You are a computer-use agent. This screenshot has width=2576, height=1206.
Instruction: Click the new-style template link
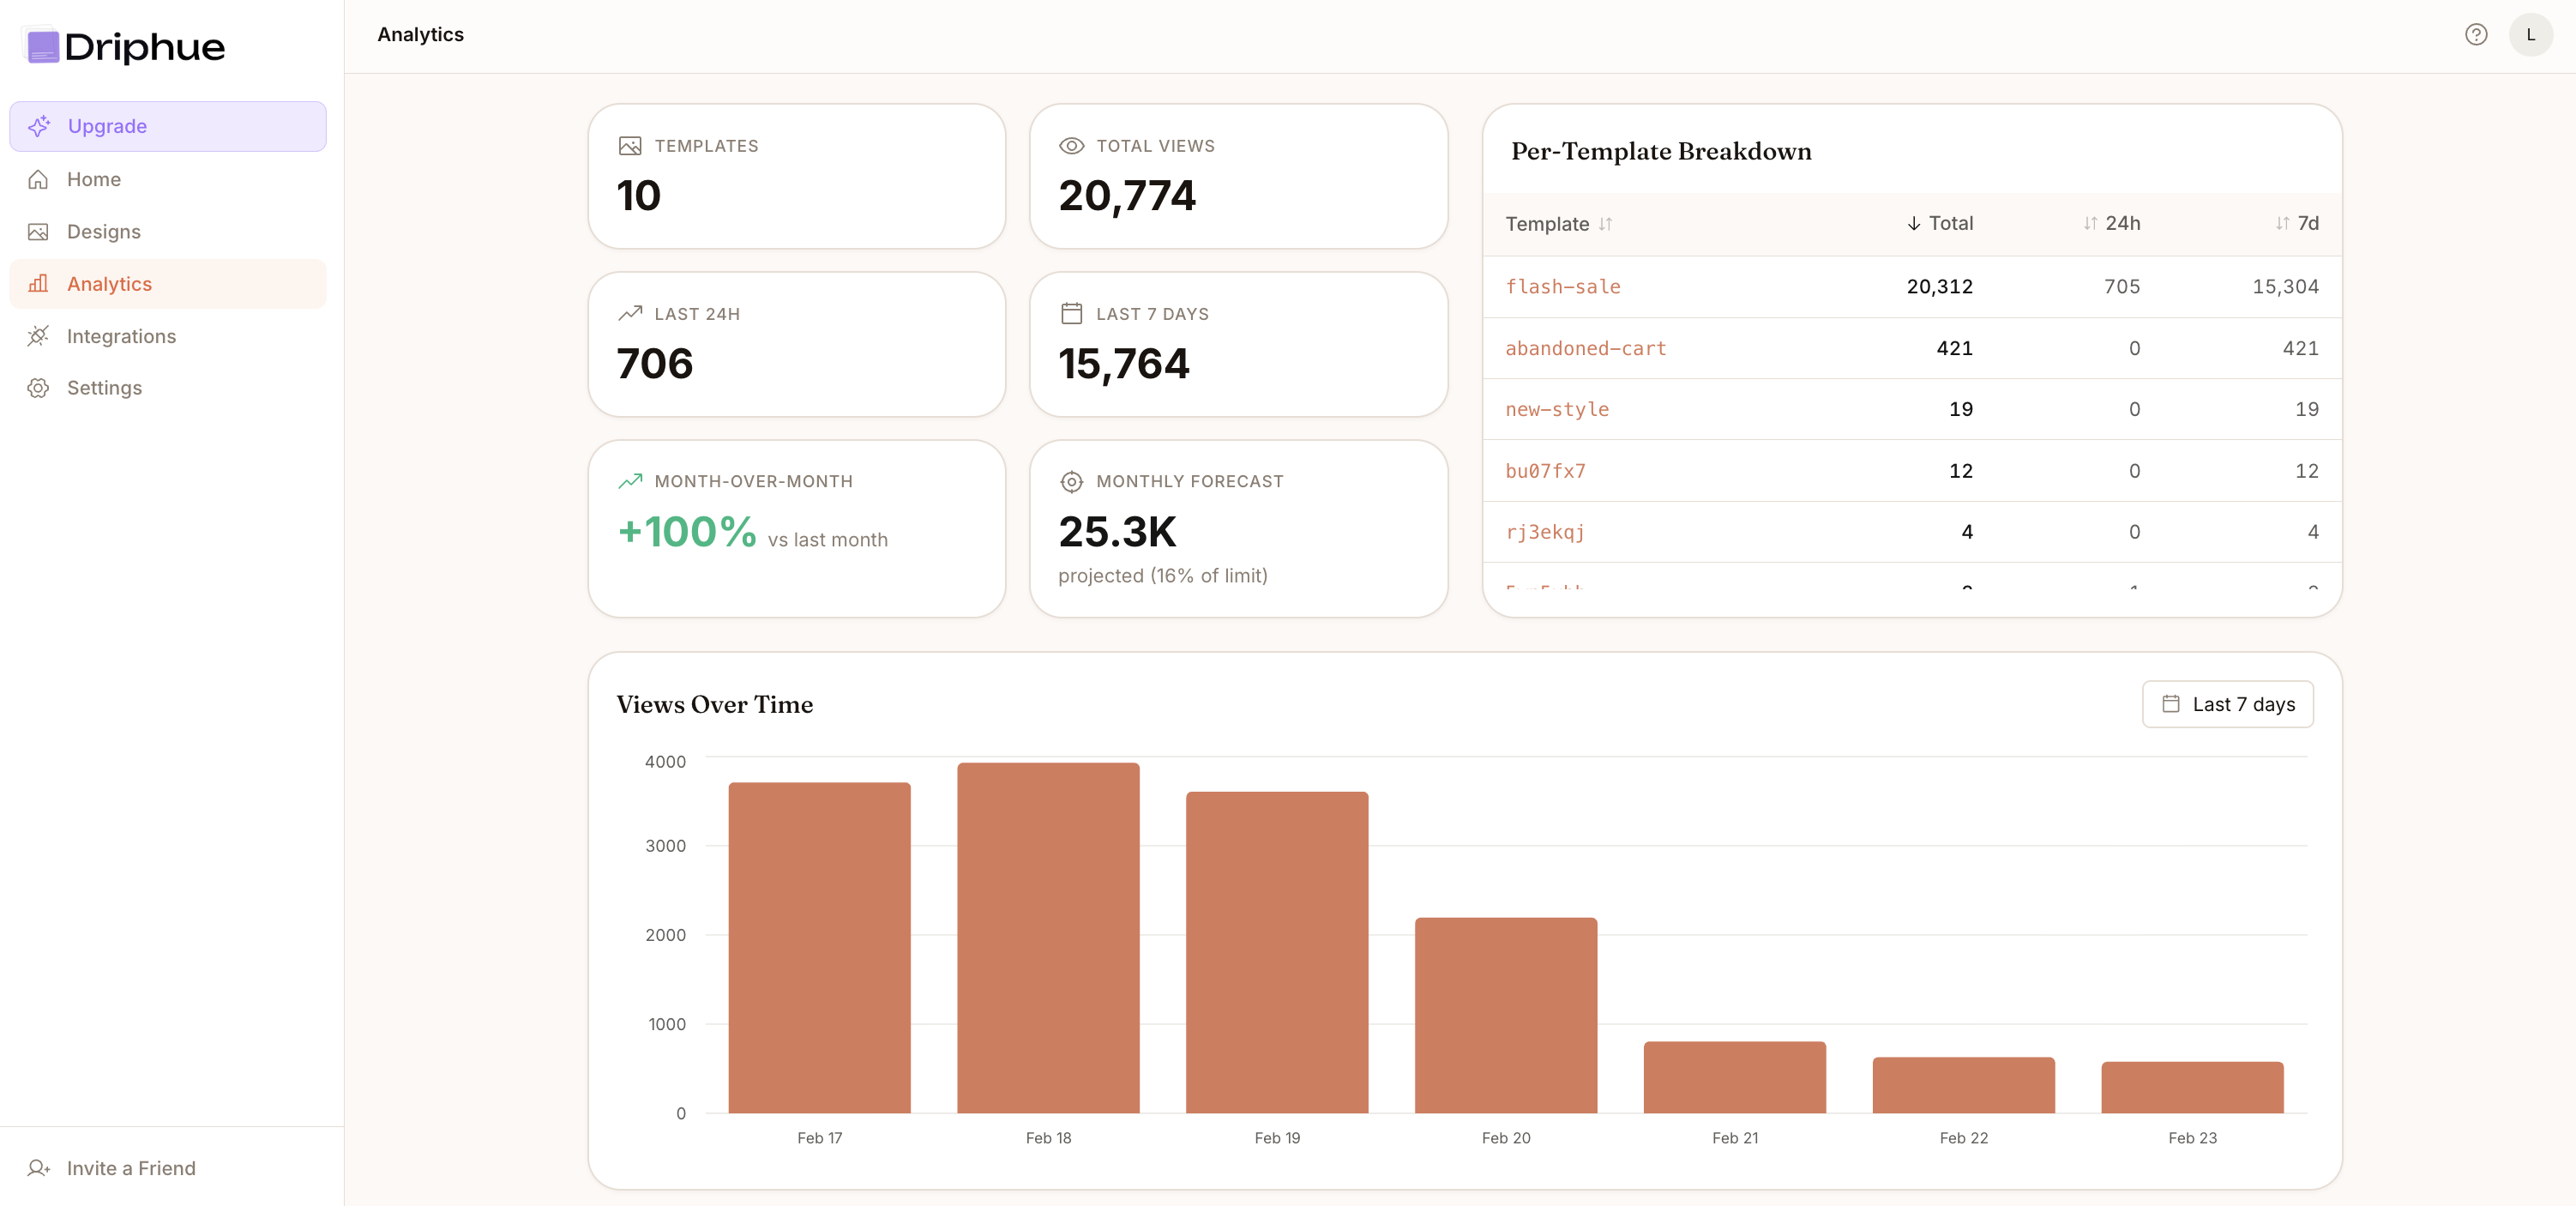[x=1556, y=409]
